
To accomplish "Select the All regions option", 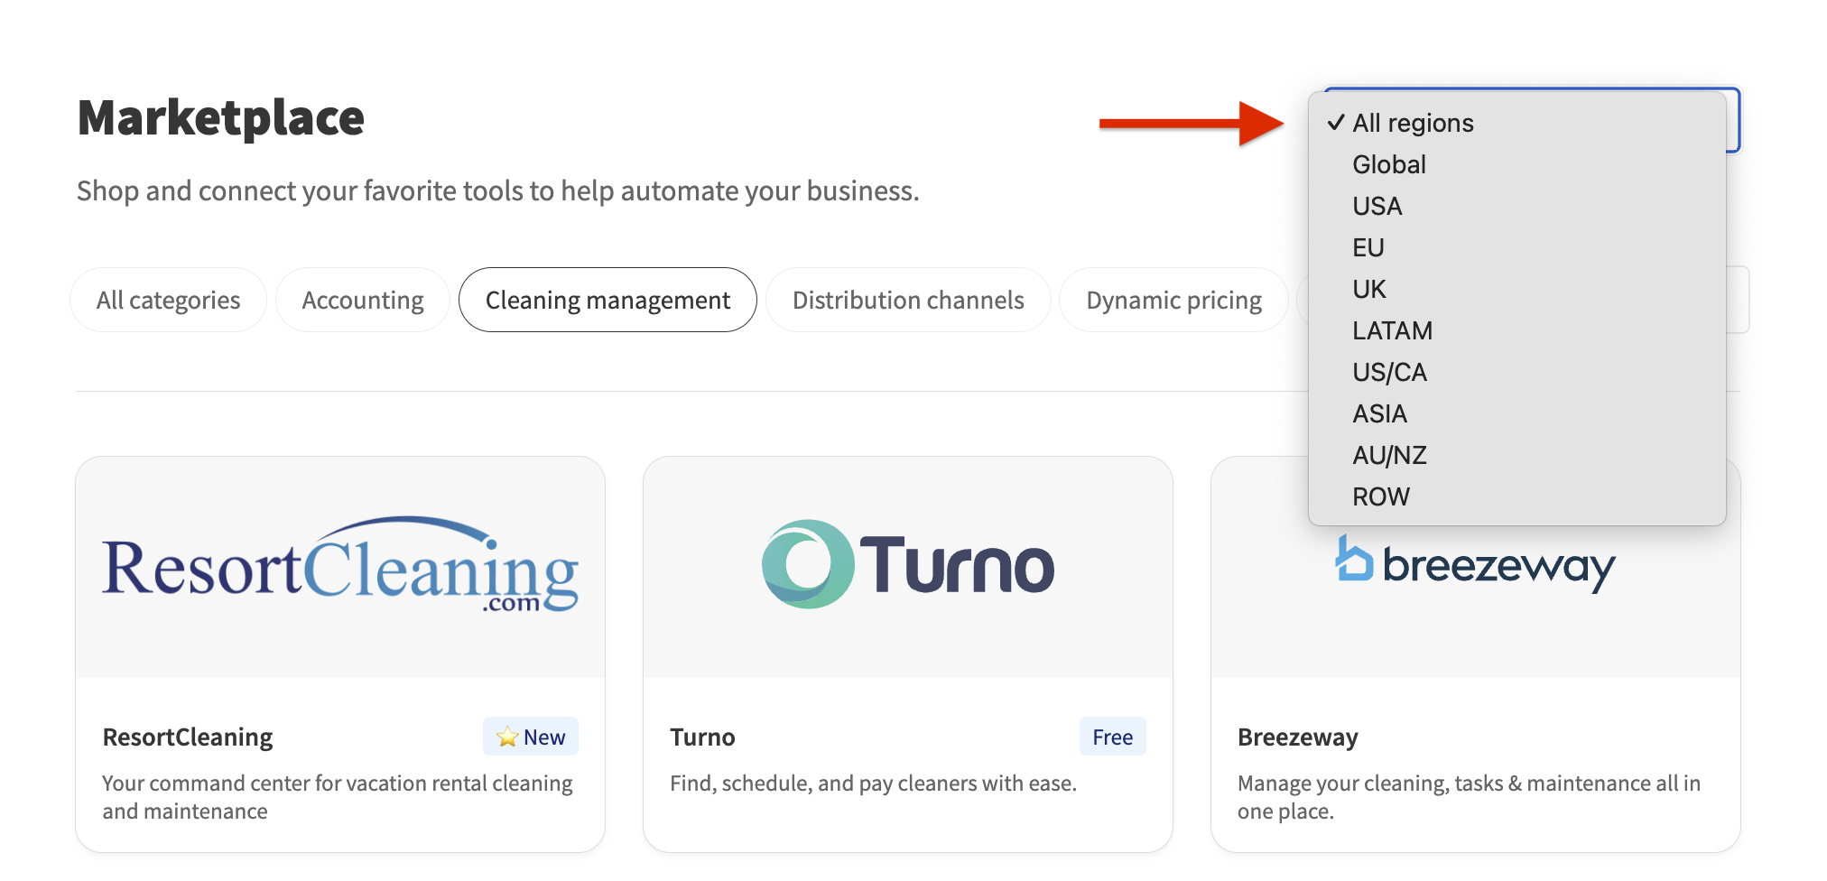I will click(1413, 123).
